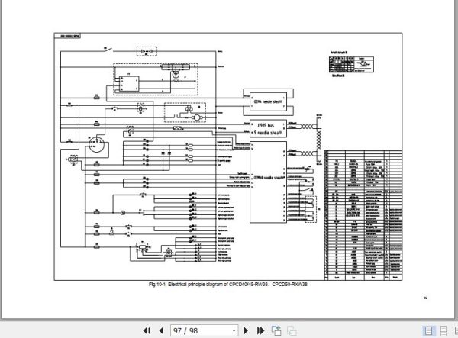
Task: Click the grayed go to next view icon
Action: click(x=292, y=330)
